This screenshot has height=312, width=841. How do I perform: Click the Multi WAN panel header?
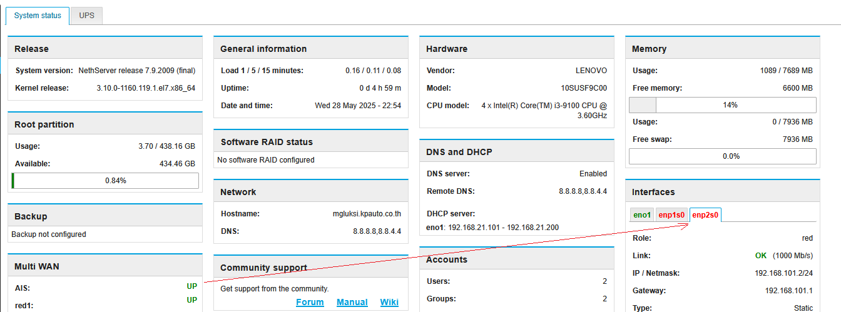105,266
